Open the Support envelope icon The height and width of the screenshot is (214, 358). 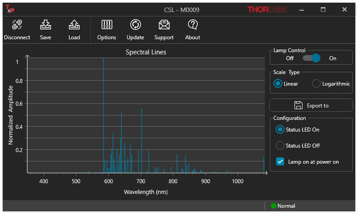pyautogui.click(x=164, y=25)
